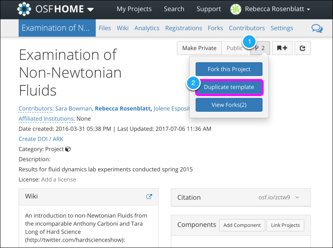Click the Project category cube icon
The width and height of the screenshot is (333, 248).
click(x=68, y=149)
